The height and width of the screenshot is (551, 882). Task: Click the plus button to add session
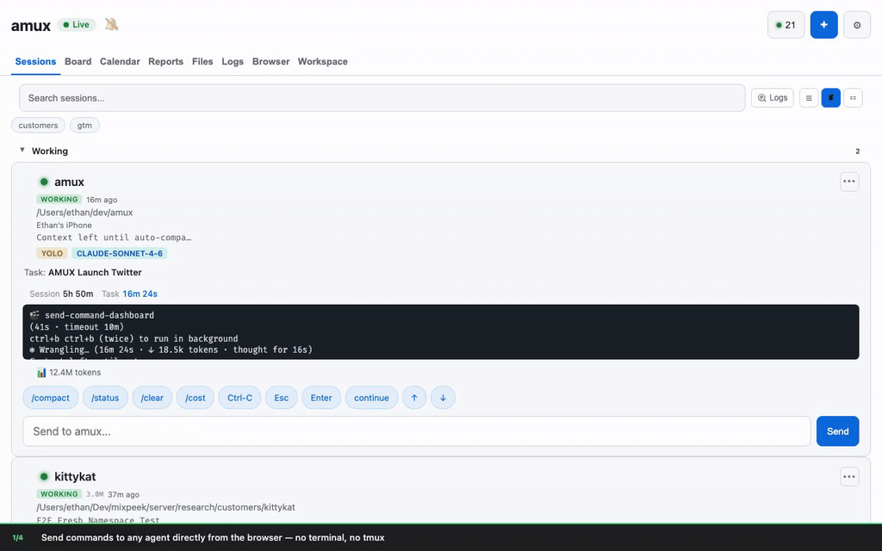[x=823, y=25]
